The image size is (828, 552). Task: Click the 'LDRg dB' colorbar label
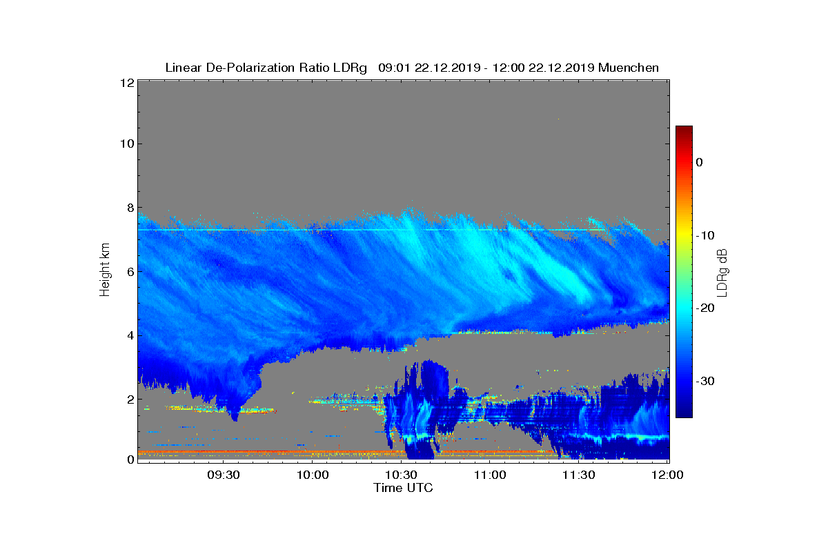(x=722, y=273)
